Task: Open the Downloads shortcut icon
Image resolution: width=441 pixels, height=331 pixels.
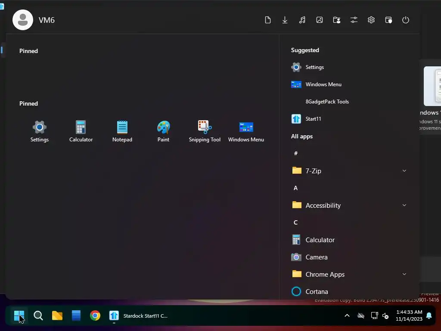Action: click(x=285, y=20)
